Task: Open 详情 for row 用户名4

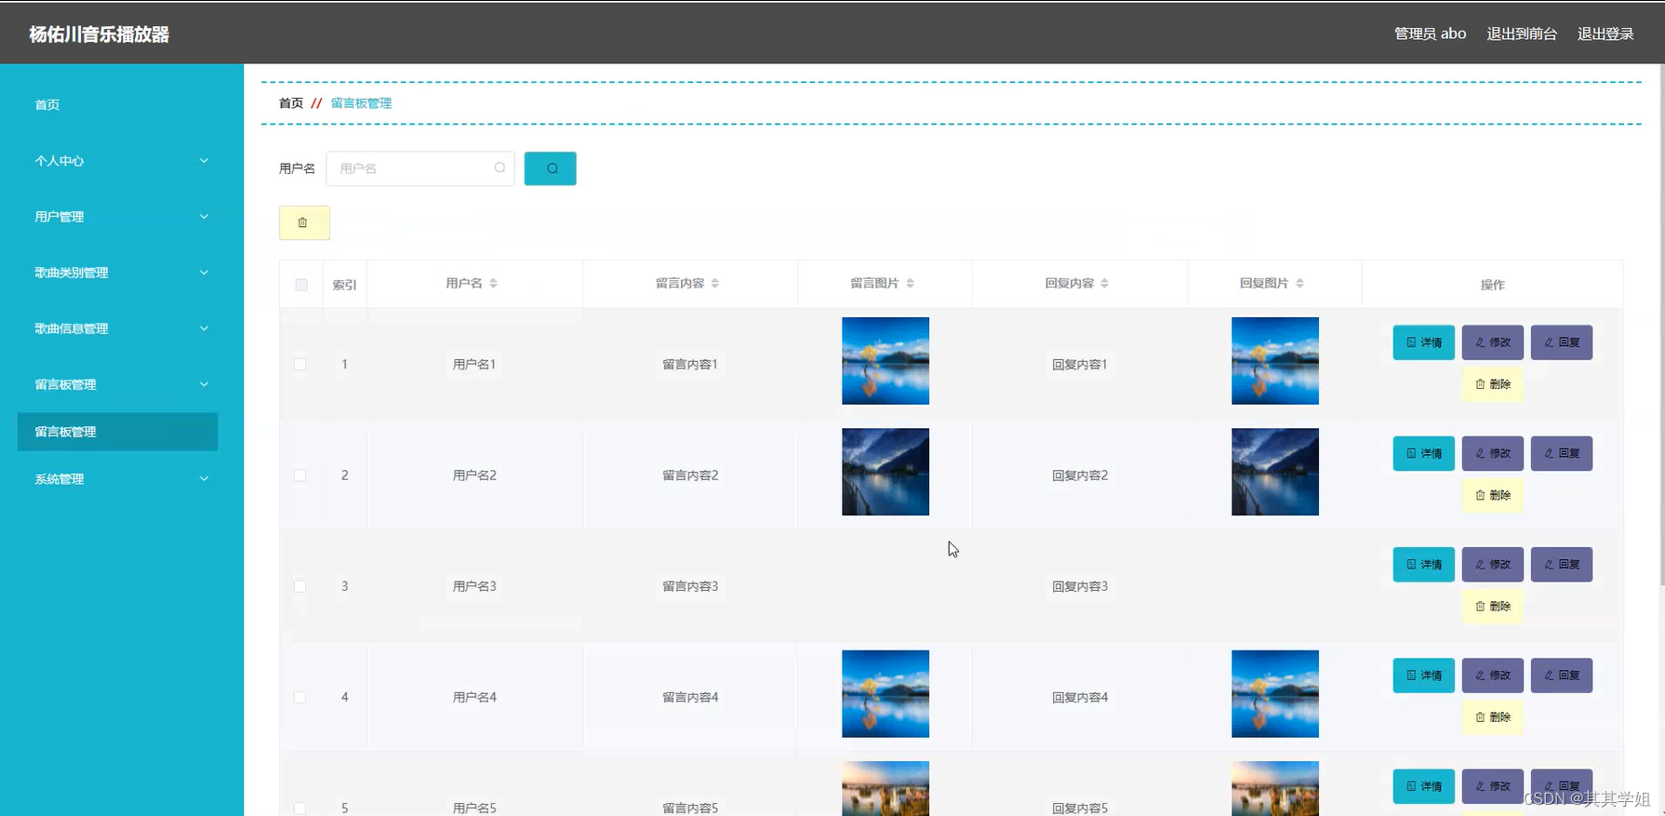Action: pos(1423,675)
